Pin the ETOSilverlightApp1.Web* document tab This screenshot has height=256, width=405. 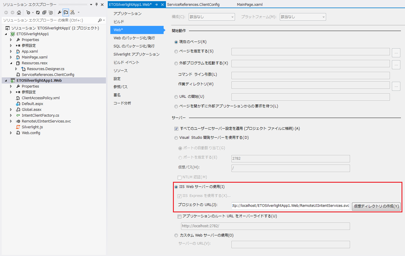157,5
